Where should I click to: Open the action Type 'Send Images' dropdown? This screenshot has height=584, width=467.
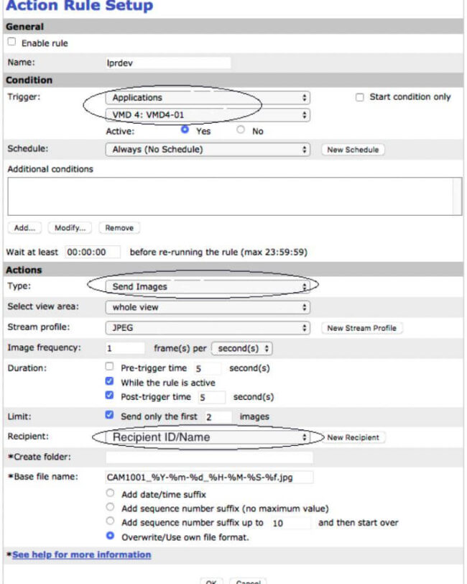(208, 286)
